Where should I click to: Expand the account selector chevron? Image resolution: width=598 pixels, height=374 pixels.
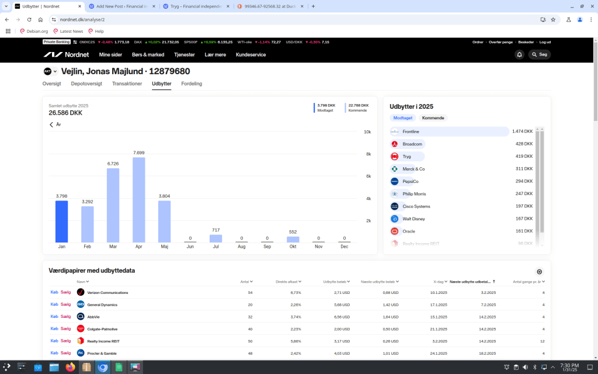(55, 72)
